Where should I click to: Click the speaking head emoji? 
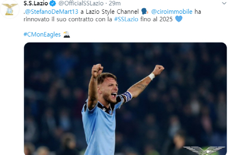coord(145,11)
